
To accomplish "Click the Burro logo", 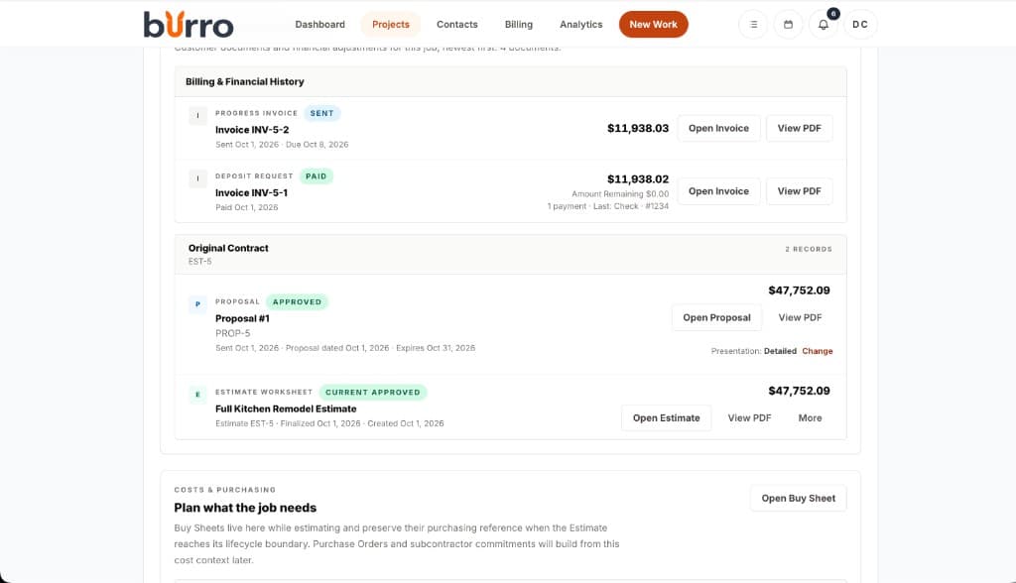I will coord(188,25).
